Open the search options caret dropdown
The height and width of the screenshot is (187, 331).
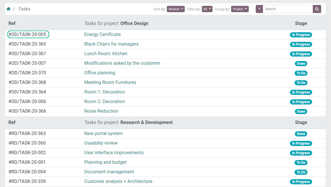click(x=259, y=9)
